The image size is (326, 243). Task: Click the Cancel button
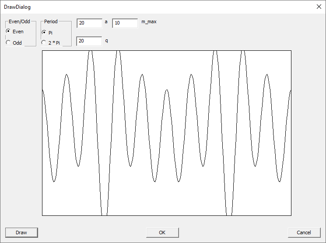tap(304, 232)
